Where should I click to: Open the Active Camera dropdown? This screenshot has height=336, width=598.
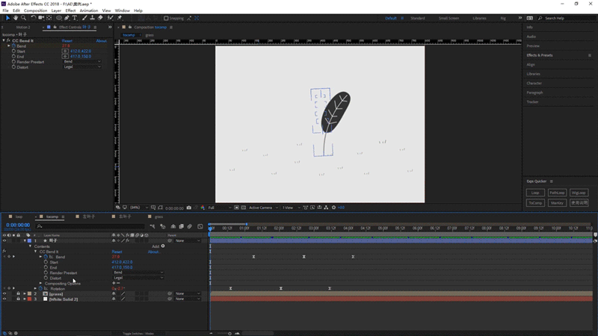click(263, 208)
